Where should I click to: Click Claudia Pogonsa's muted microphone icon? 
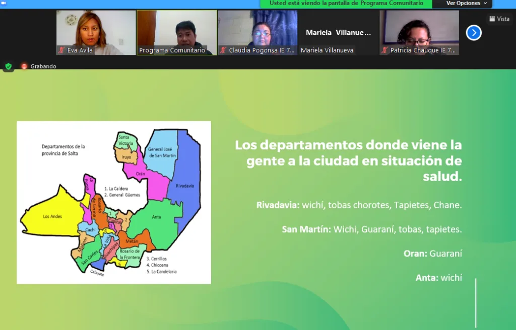point(223,50)
